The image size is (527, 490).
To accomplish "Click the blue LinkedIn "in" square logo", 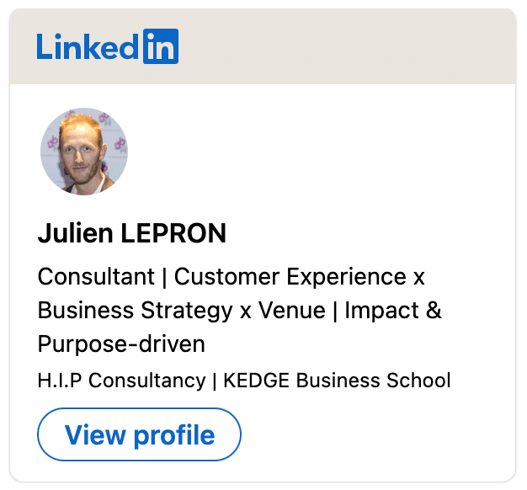I will click(x=160, y=47).
